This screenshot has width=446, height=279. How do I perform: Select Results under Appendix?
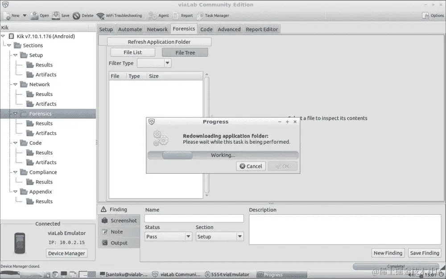click(x=44, y=202)
